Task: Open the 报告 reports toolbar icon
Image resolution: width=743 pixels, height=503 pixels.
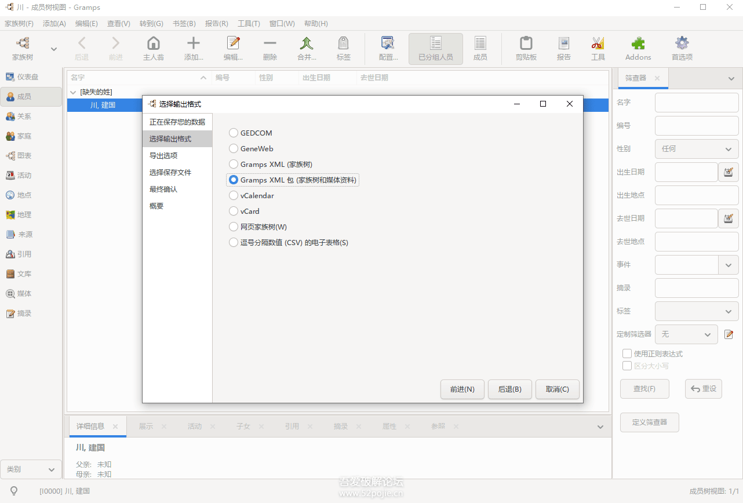Action: pos(563,44)
